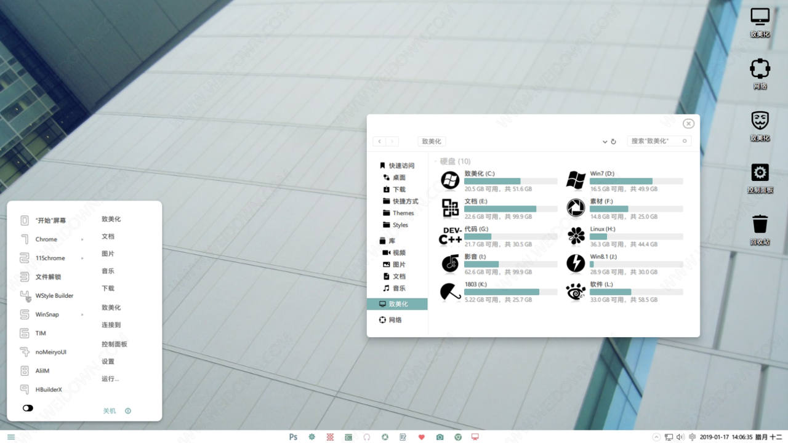The height and width of the screenshot is (443, 788).
Task: Show hidden system tray icons
Action: [656, 437]
